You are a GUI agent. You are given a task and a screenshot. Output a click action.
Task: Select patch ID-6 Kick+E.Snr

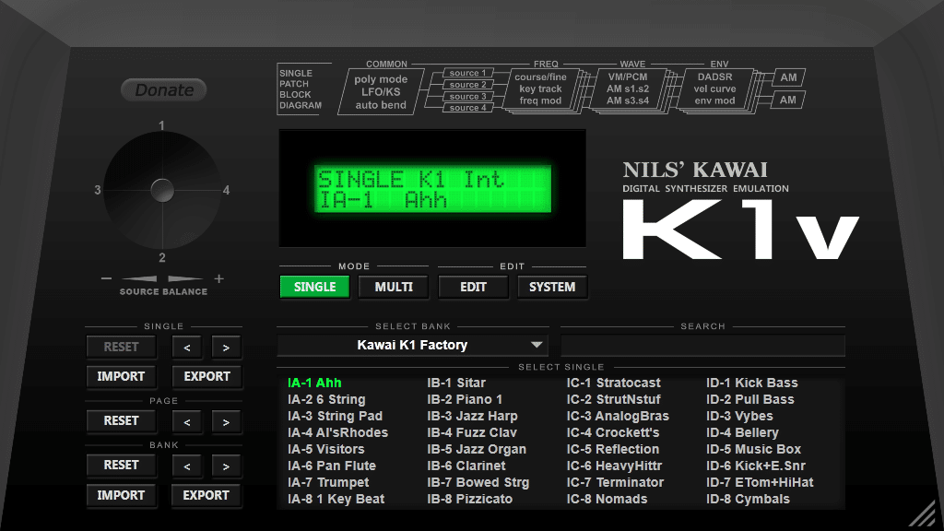click(x=756, y=466)
